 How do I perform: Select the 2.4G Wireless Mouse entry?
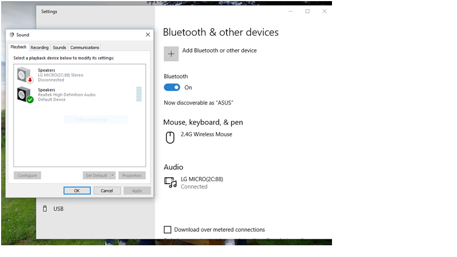[x=206, y=135]
